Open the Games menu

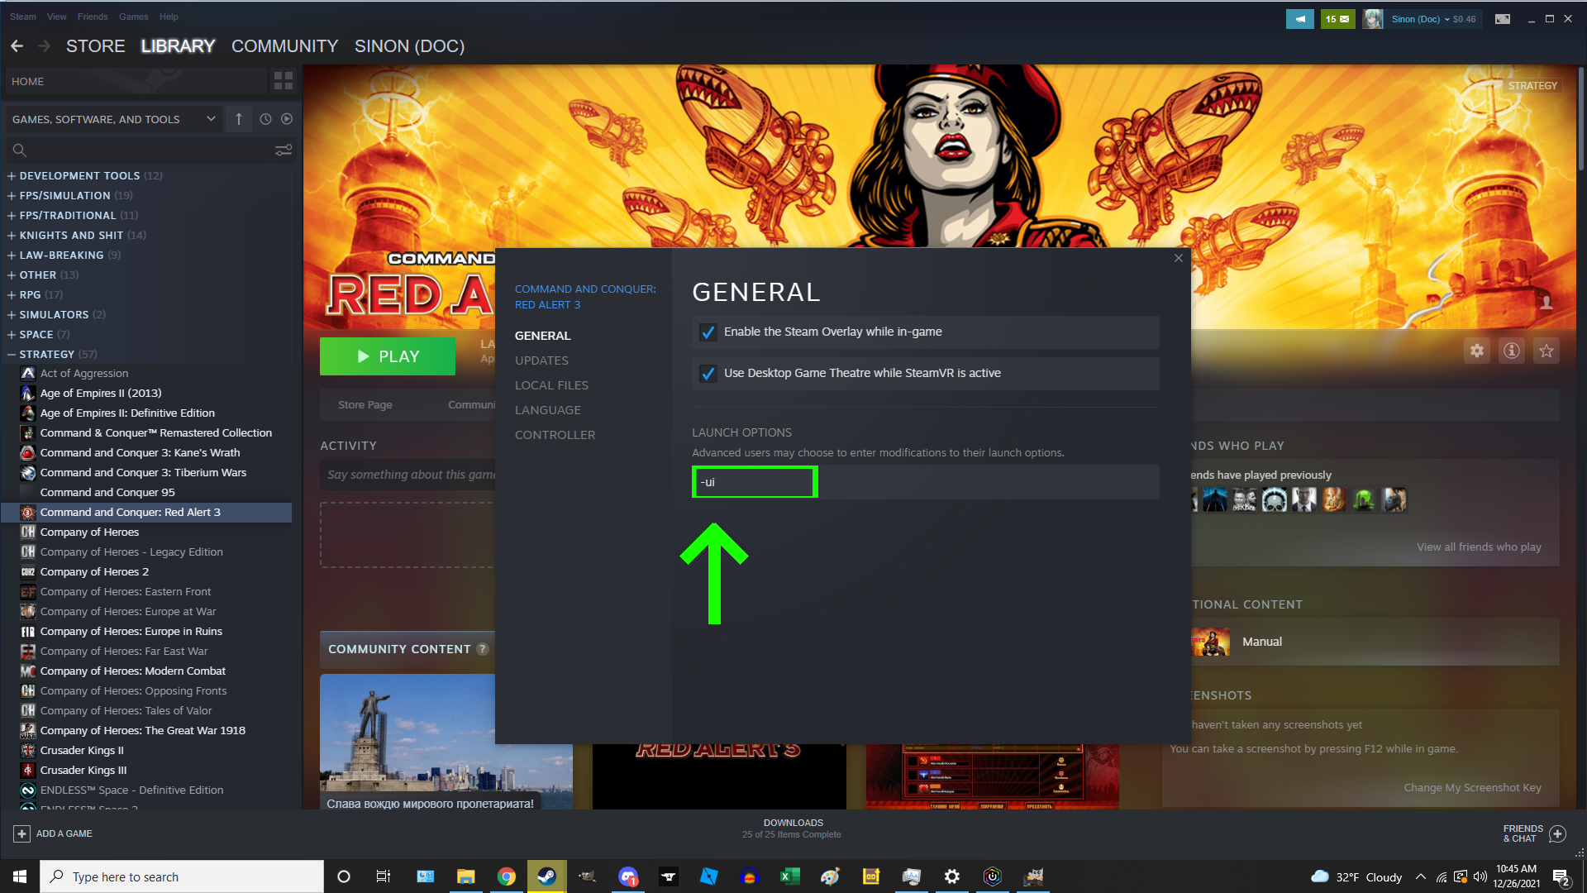(x=133, y=17)
